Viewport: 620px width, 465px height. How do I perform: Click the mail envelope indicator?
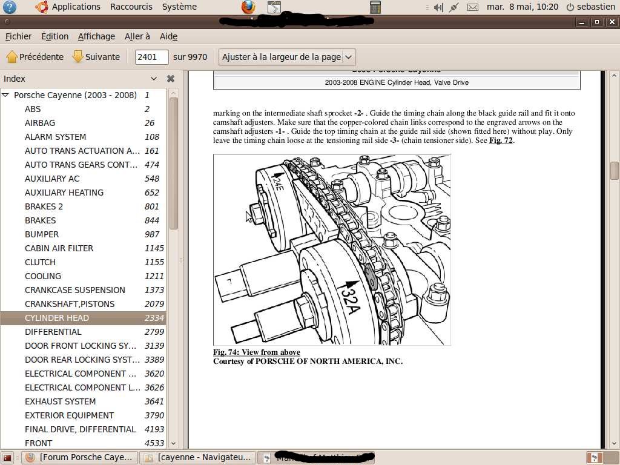(473, 7)
